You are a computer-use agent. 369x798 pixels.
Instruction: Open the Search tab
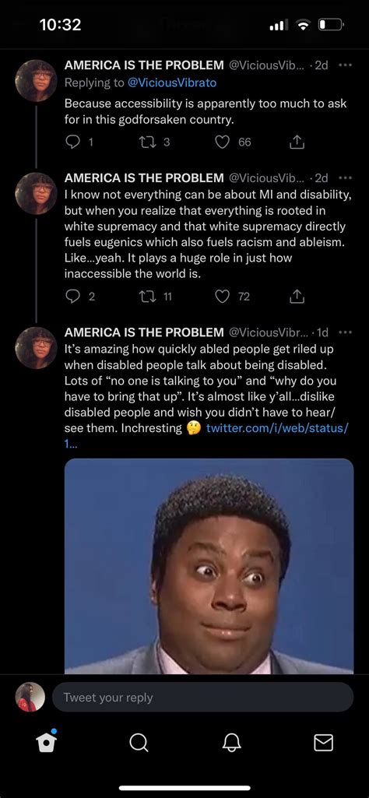pyautogui.click(x=139, y=743)
